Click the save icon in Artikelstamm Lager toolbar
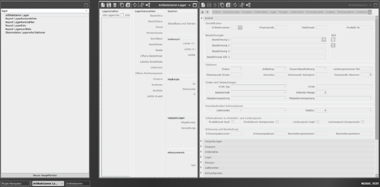Screen dimensions: 380x187 (x=109, y=5)
